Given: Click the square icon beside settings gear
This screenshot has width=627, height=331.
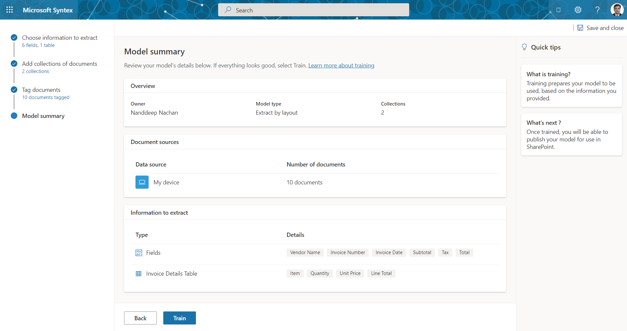Looking at the screenshot, I should coord(558,10).
